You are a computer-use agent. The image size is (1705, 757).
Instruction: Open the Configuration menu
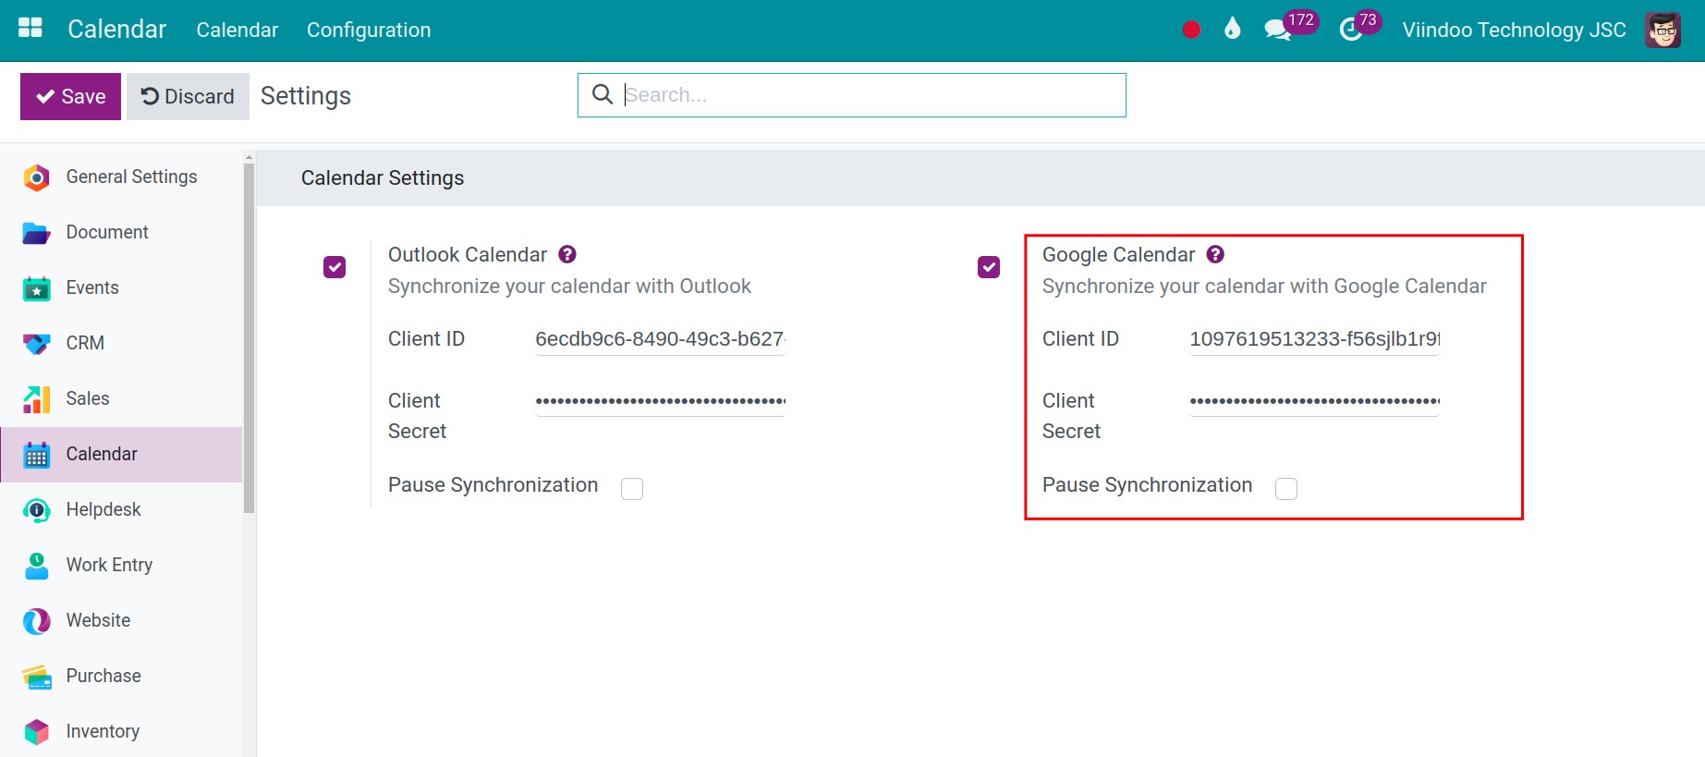click(x=369, y=30)
